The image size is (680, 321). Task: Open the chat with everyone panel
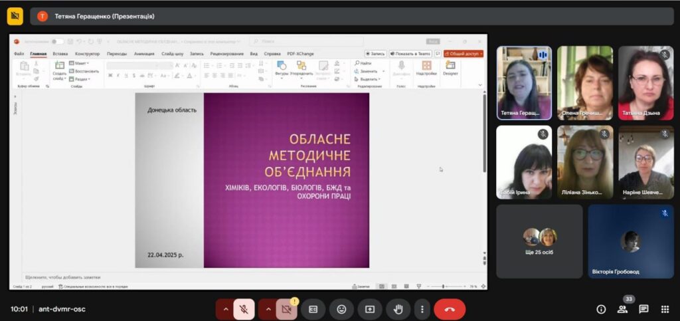643,309
